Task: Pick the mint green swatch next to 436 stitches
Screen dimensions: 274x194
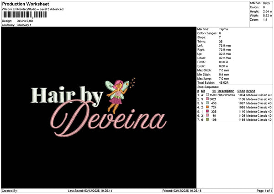Action: coord(207,103)
